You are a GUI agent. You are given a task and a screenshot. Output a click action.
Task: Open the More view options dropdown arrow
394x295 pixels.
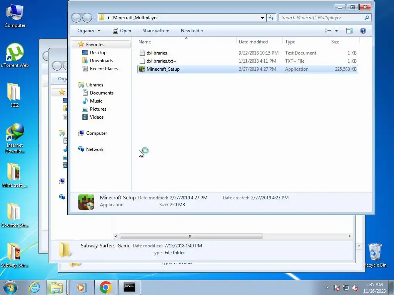pyautogui.click(x=336, y=31)
